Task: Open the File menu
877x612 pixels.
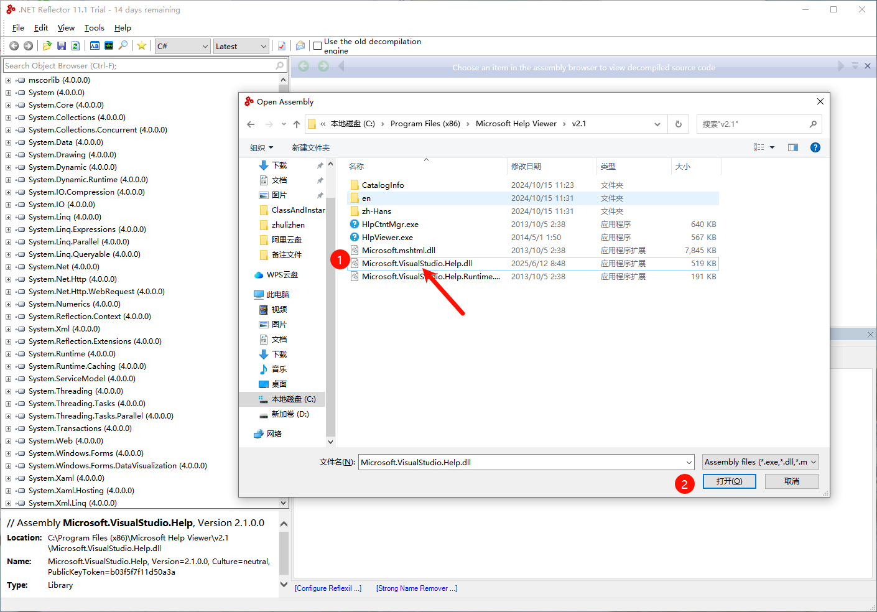Action: point(18,28)
